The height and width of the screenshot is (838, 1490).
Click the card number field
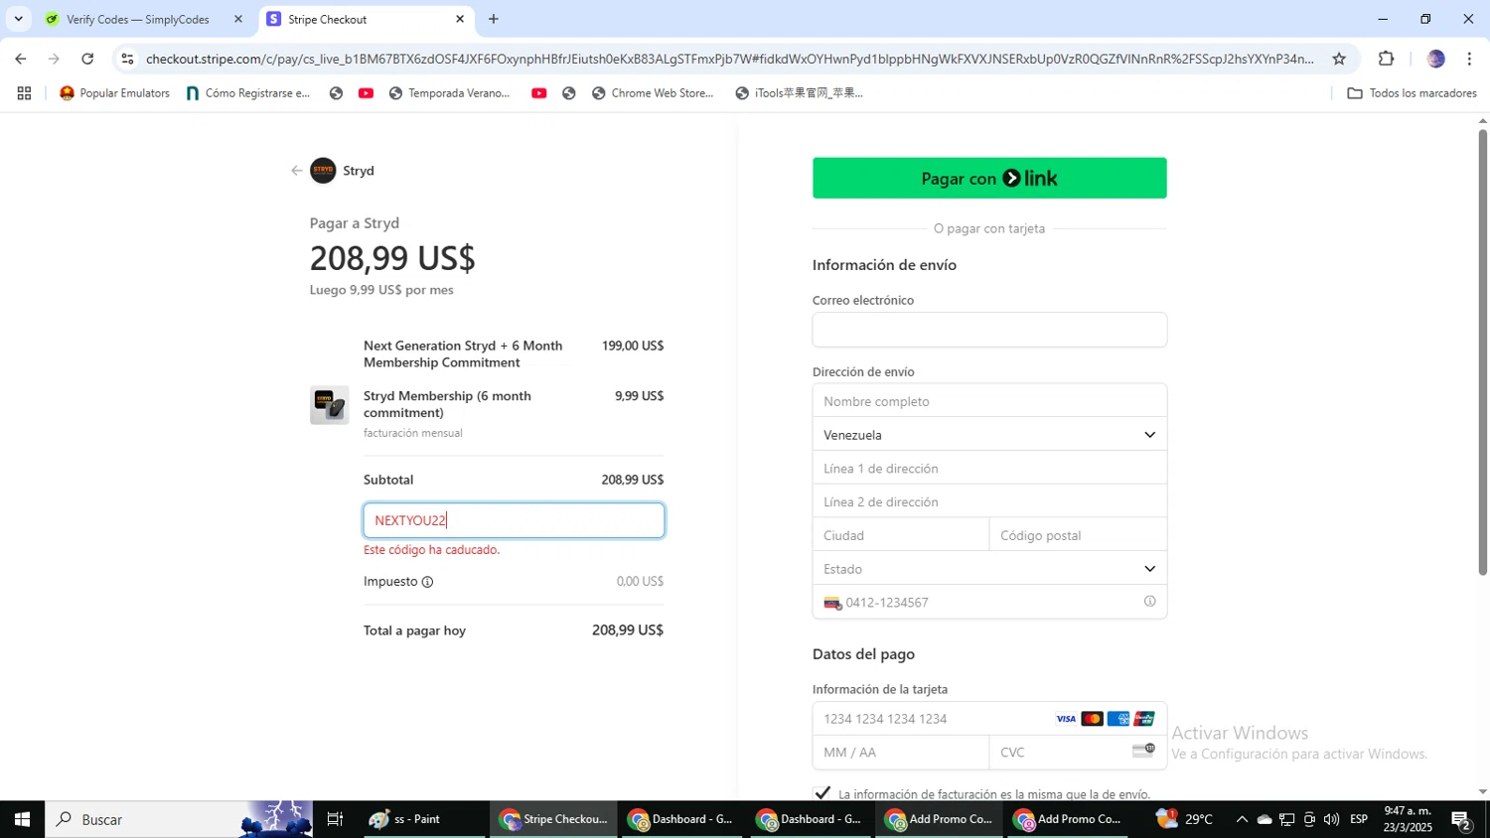click(x=989, y=719)
